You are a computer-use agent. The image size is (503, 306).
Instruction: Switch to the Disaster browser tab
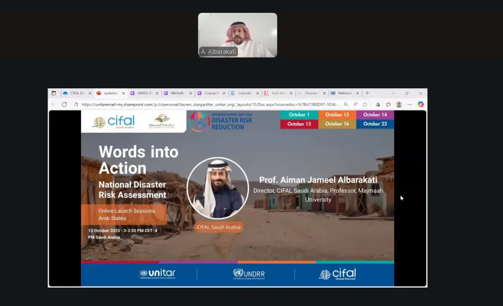coord(311,93)
